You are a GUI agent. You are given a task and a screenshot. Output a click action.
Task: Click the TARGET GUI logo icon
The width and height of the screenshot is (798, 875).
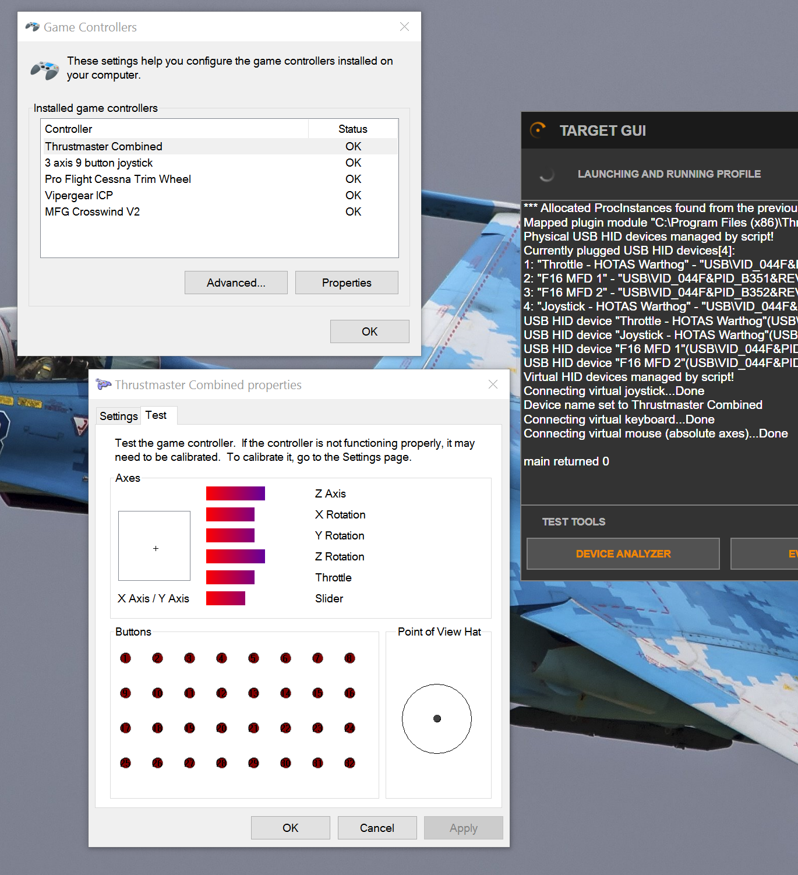pos(538,129)
